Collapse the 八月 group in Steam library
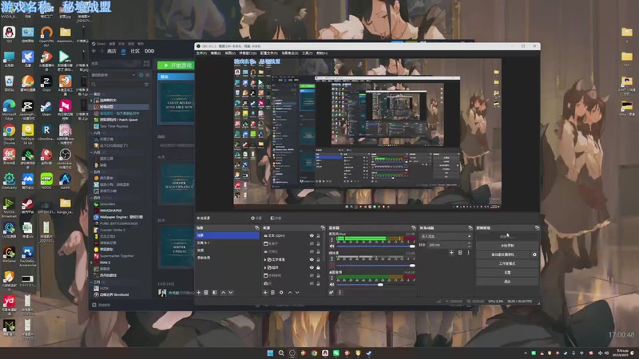Viewport: 639px width, 359px height. tap(92, 132)
